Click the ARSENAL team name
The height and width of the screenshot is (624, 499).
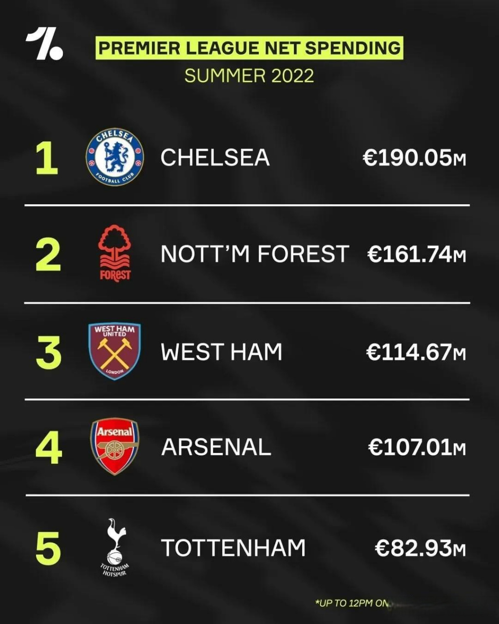pos(216,448)
